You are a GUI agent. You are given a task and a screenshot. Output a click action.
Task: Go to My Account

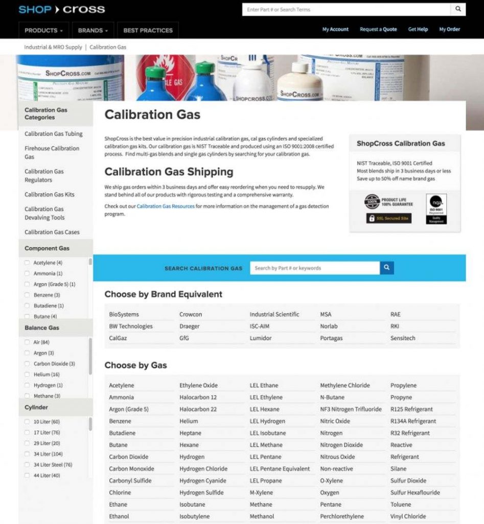tap(335, 29)
